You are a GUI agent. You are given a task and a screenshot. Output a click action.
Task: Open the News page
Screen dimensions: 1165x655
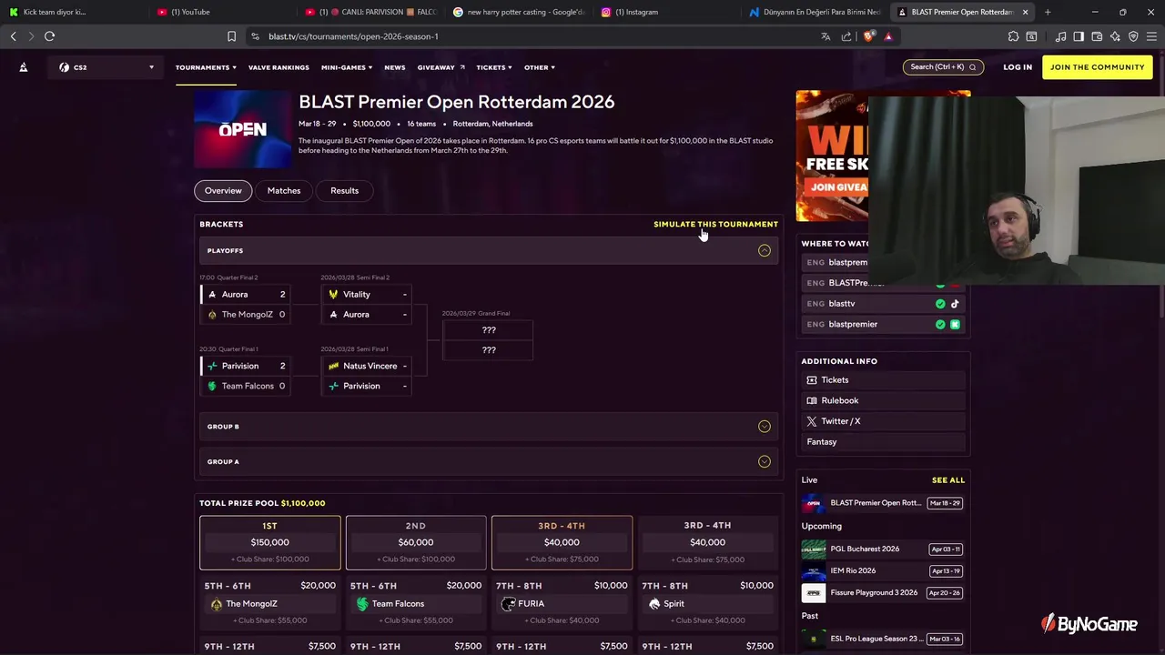point(394,67)
